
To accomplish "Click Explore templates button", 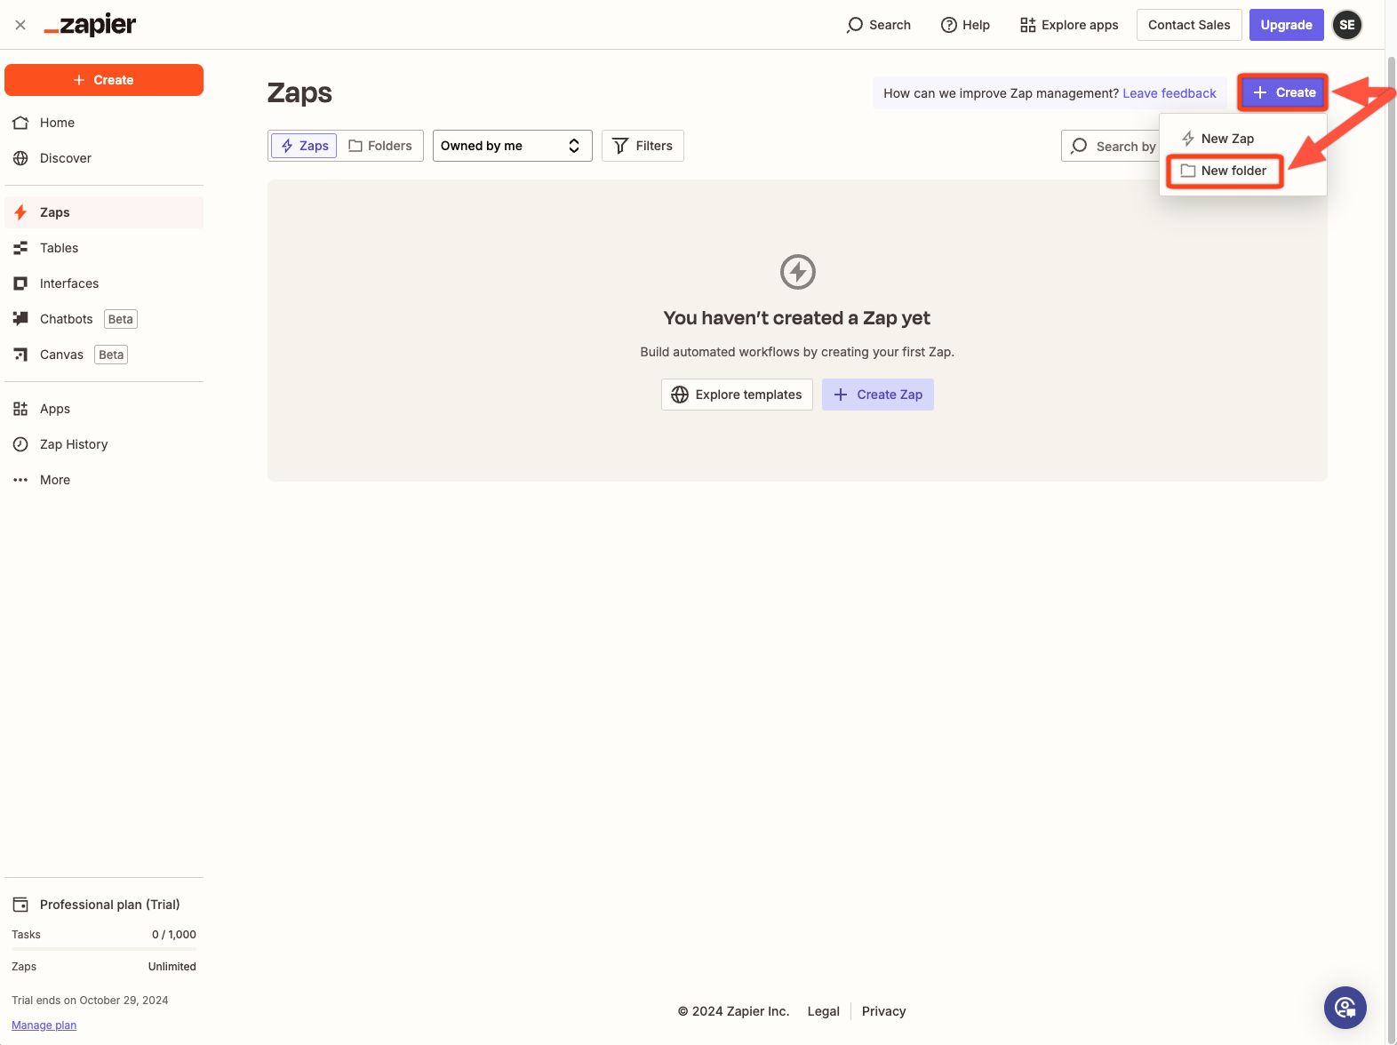I will click(737, 395).
